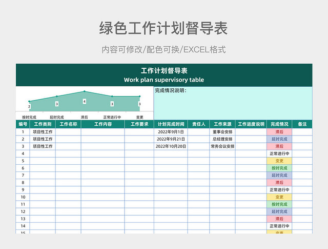Click the 滞后 chart axis label
328x249 pixels.
coord(84,117)
